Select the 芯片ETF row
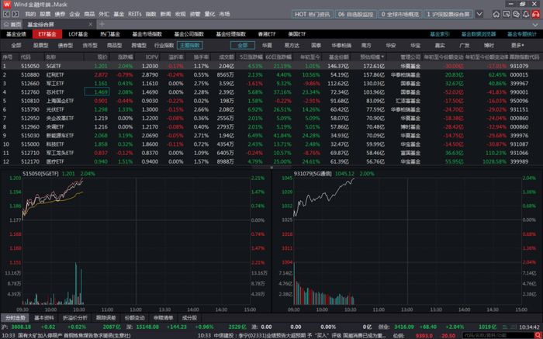 tap(271, 92)
